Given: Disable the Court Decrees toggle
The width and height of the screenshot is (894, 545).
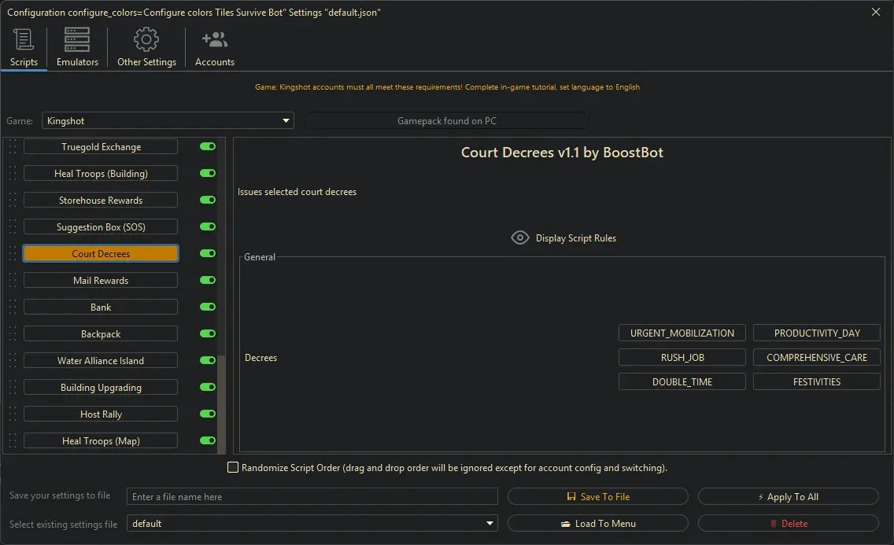Looking at the screenshot, I should tap(207, 253).
